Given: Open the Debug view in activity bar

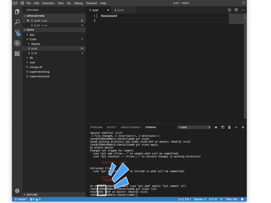Looking at the screenshot, I should coord(17,43).
